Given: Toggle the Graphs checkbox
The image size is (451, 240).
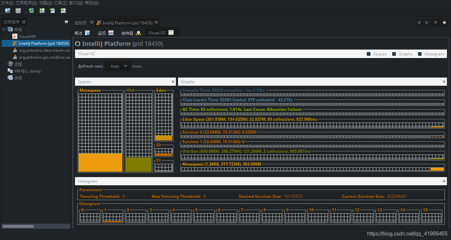Looking at the screenshot, I should 394,54.
